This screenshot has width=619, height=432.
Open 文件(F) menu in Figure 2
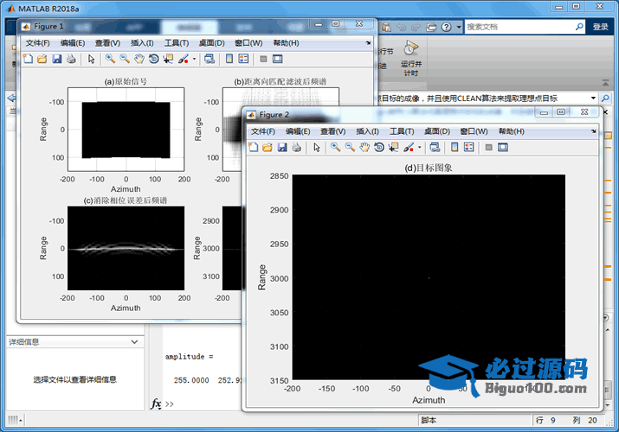coord(262,131)
